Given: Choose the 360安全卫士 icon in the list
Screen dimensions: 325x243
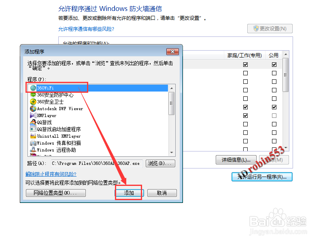Looking at the screenshot, I should click(33, 102).
